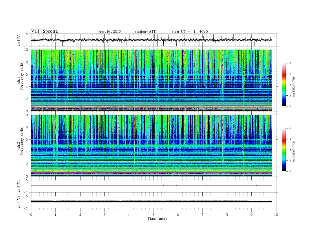
Task: Click the ch.2 colorbar 'log(PSD)(V²/Hz)' label
Action: coord(294,151)
